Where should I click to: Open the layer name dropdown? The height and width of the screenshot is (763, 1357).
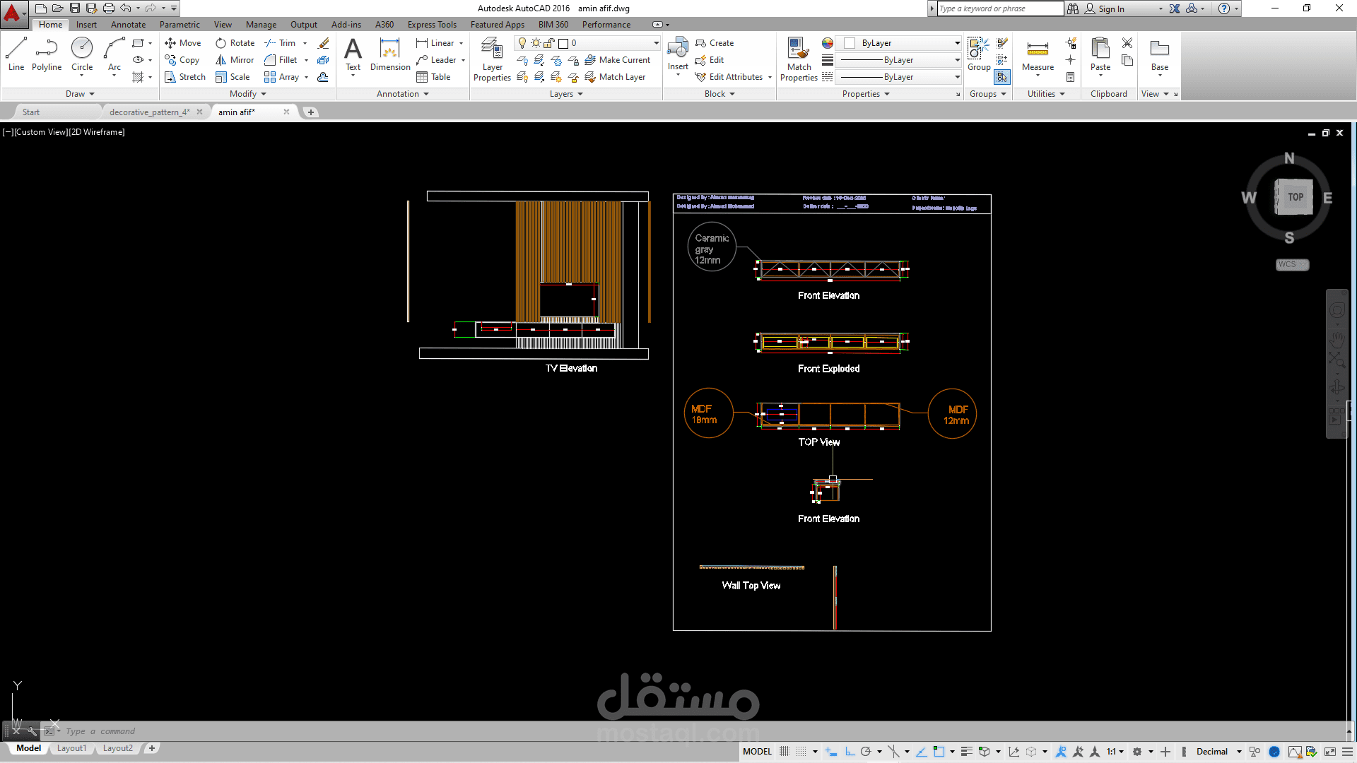click(x=656, y=43)
